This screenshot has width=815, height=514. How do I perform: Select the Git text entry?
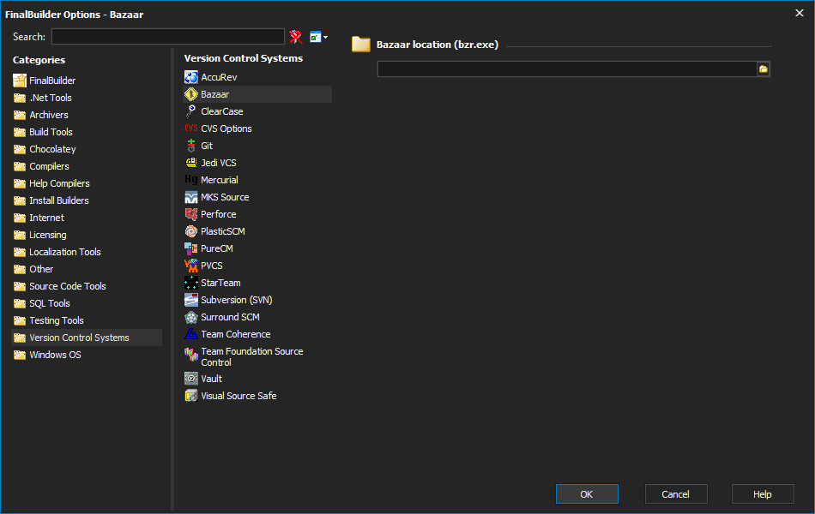(x=207, y=146)
